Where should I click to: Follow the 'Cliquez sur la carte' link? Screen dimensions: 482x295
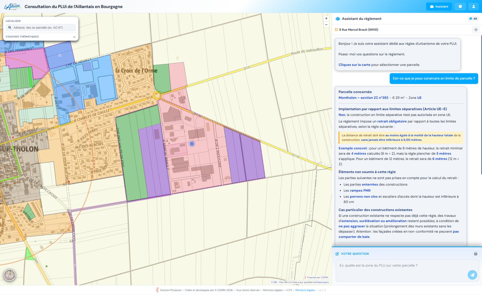point(354,65)
